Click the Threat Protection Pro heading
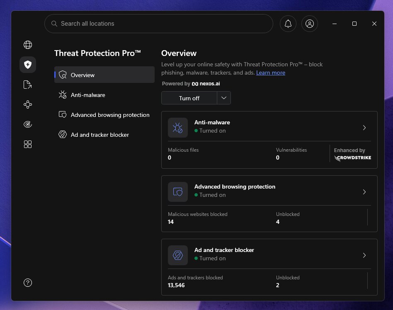393x310 pixels. tap(97, 53)
